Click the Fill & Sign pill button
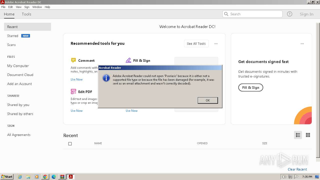 250,87
